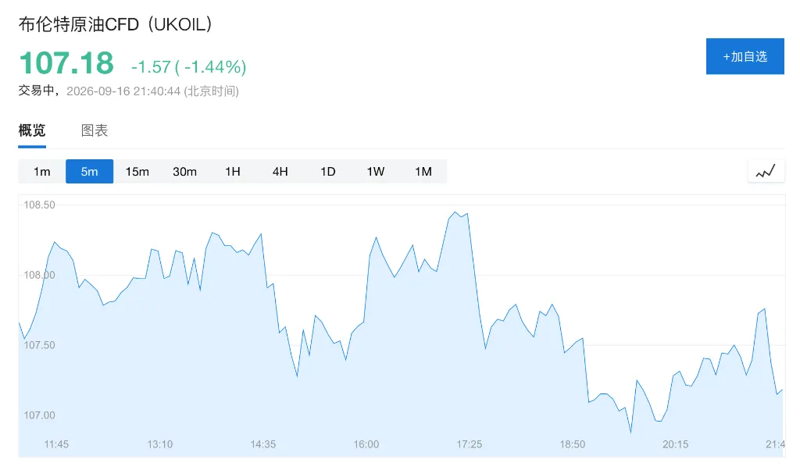Switch chart to 30m interval
The height and width of the screenshot is (470, 800).
pos(184,171)
